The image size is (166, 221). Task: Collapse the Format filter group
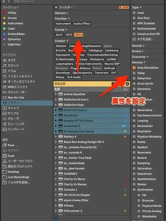coord(66,30)
